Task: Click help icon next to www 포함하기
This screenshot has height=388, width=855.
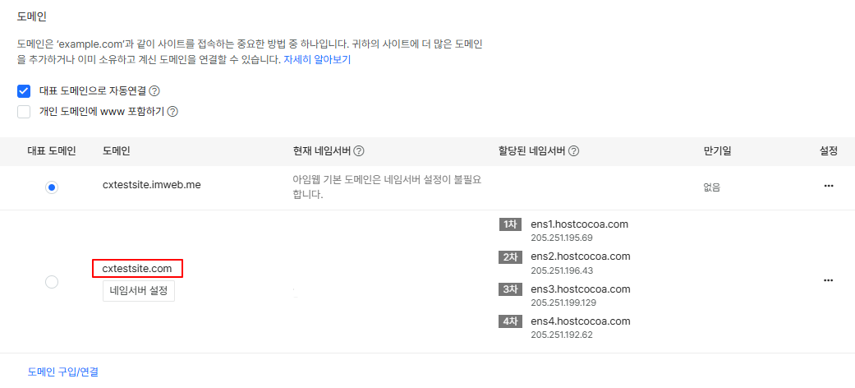Action: tap(172, 112)
